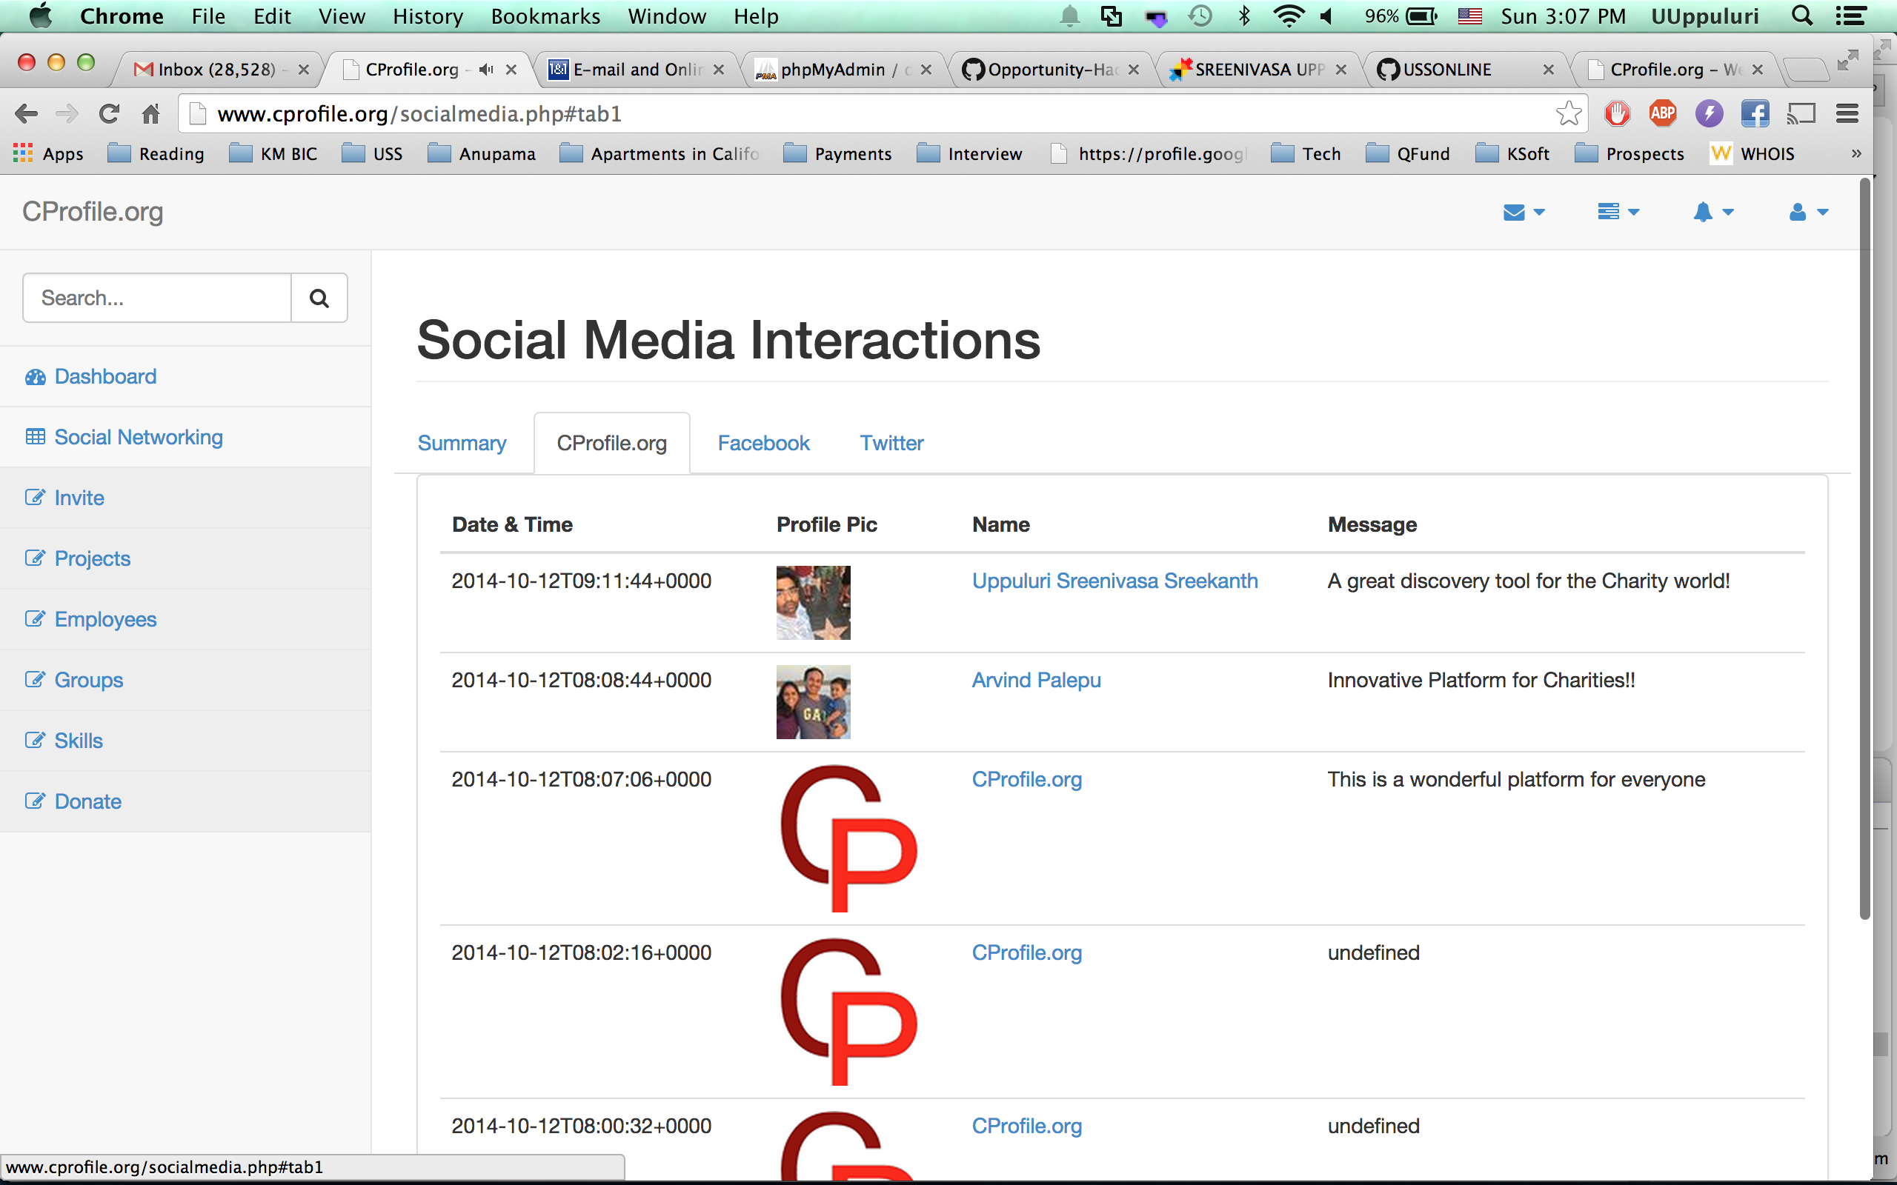
Task: Click the AdBlock Plus extension icon
Action: point(1662,114)
